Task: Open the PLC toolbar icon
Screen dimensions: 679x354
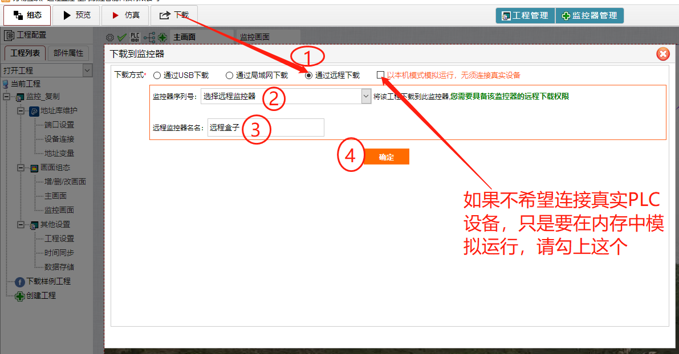Action: pyautogui.click(x=135, y=38)
